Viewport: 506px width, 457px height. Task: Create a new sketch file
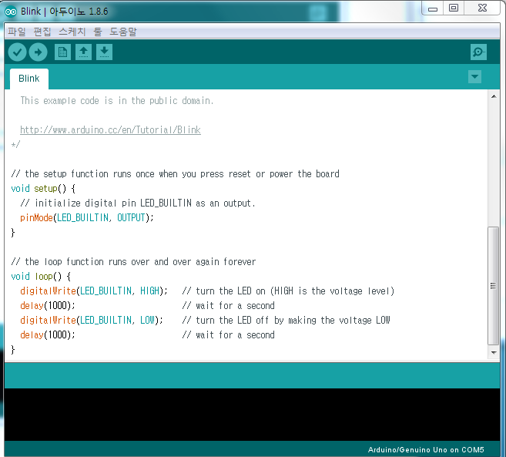[62, 52]
